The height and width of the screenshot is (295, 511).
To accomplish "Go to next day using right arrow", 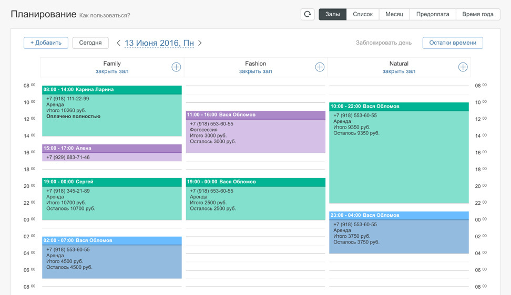I will tap(200, 43).
